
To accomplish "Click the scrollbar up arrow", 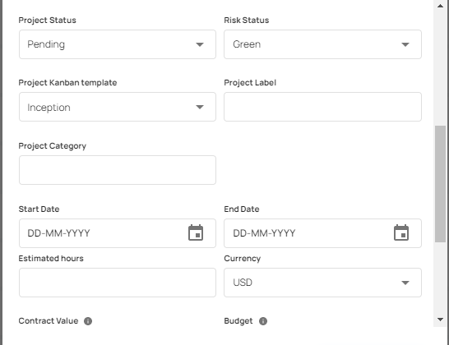I will pos(441,6).
